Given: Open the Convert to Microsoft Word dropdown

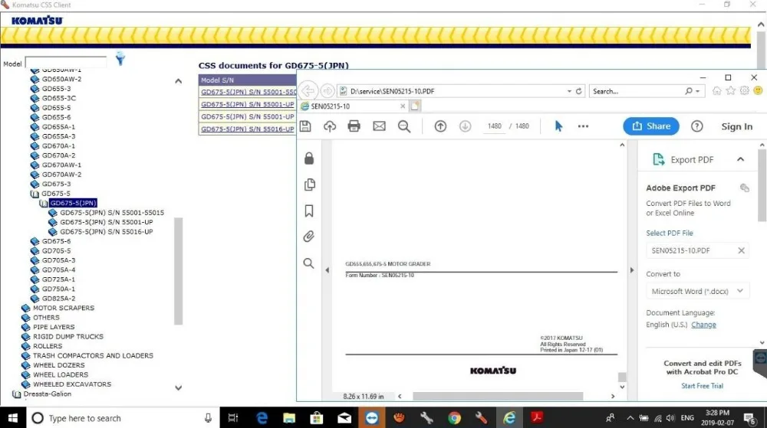Looking at the screenshot, I should click(x=697, y=292).
